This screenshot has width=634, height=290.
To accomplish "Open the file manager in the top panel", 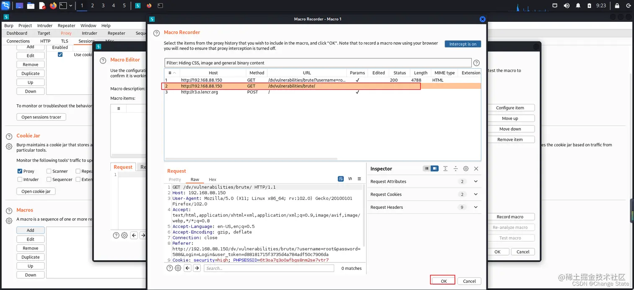I will [x=31, y=6].
